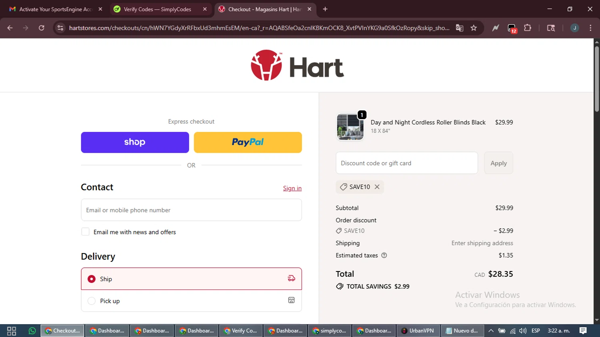Screen dimensions: 600x337
Task: Click the estimated taxes help icon
Action: pyautogui.click(x=384, y=255)
